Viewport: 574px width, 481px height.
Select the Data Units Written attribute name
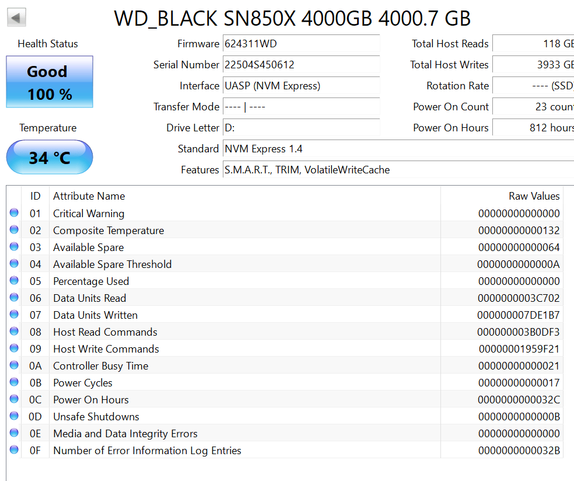coord(96,315)
